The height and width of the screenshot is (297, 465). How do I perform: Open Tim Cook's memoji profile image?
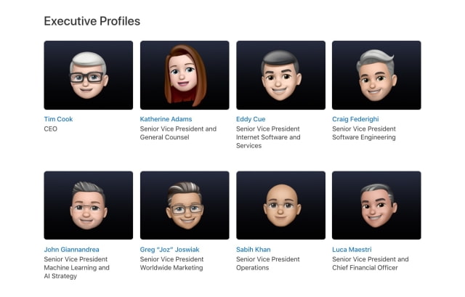[89, 75]
